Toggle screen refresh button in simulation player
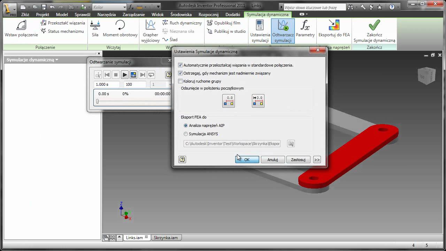The image size is (446, 251). pos(133,75)
